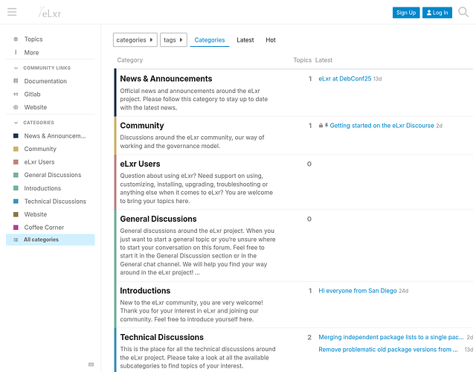Open keyboard shortcuts icon at sidebar bottom
The width and height of the screenshot is (476, 372).
coord(91,365)
